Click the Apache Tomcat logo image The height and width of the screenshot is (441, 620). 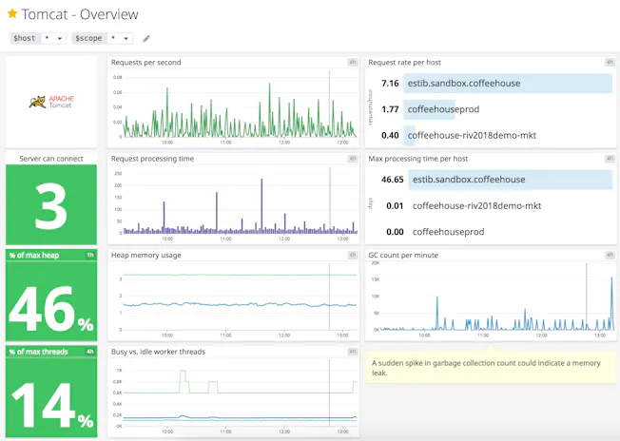(51, 102)
